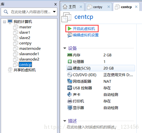Click the VM icon beside slavanode2
The height and width of the screenshot is (133, 142).
[16, 59]
